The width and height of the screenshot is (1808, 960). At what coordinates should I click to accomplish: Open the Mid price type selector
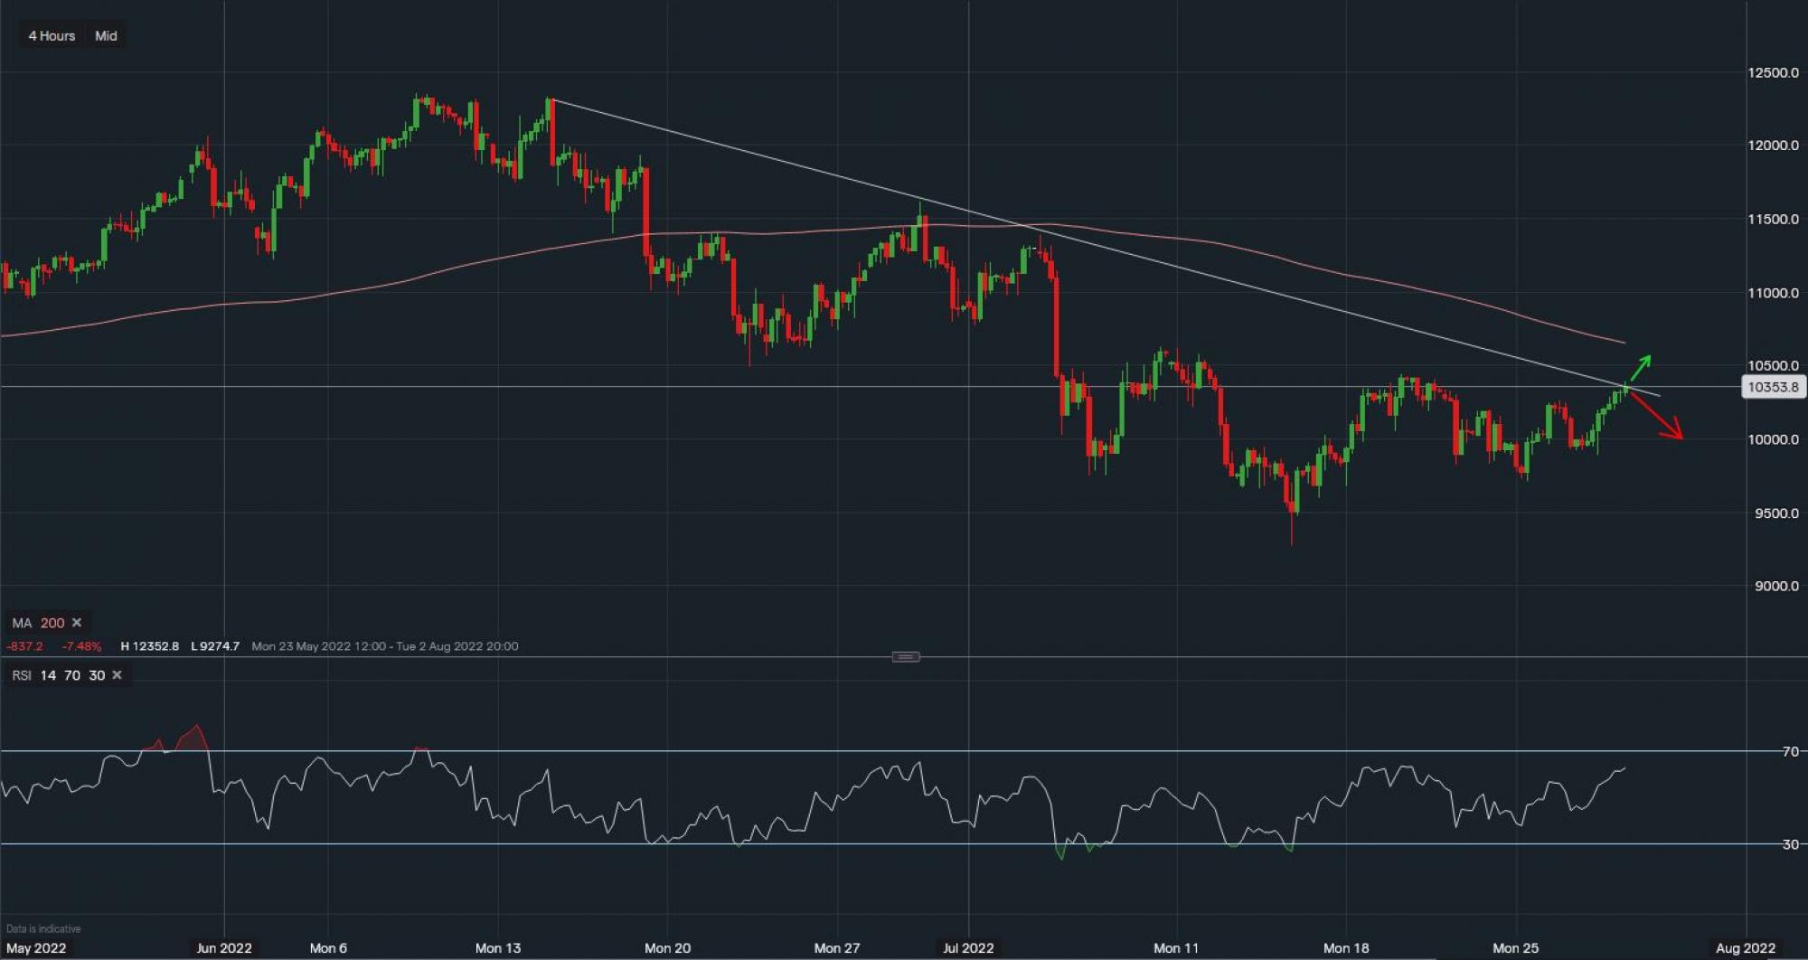click(106, 36)
